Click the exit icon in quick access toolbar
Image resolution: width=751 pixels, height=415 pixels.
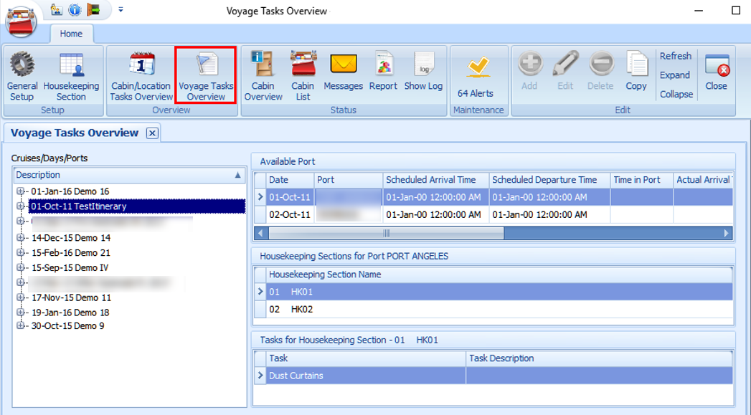(x=93, y=9)
